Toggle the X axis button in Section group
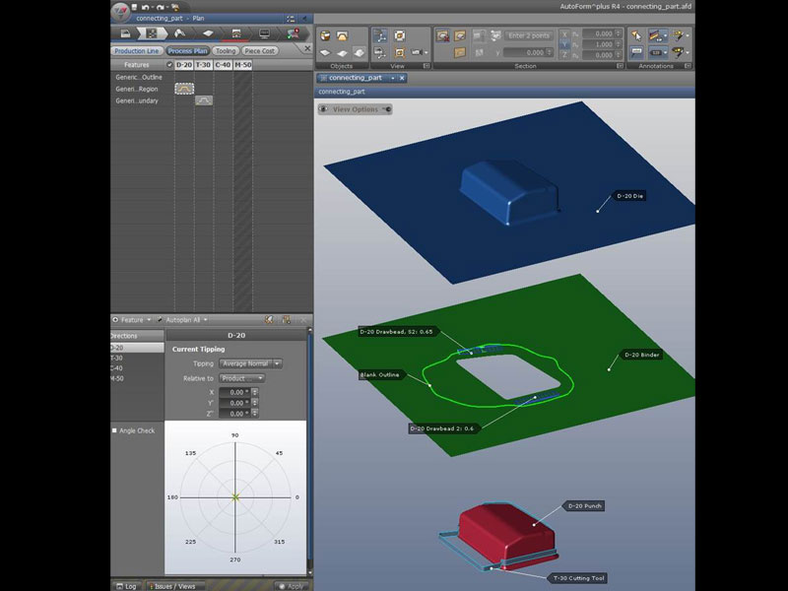Screen dimensions: 788x591 564,34
